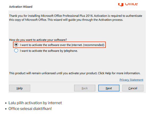
Task: Click the 'Lalu pilih activation by internet' bullet
Action: tap(35, 103)
